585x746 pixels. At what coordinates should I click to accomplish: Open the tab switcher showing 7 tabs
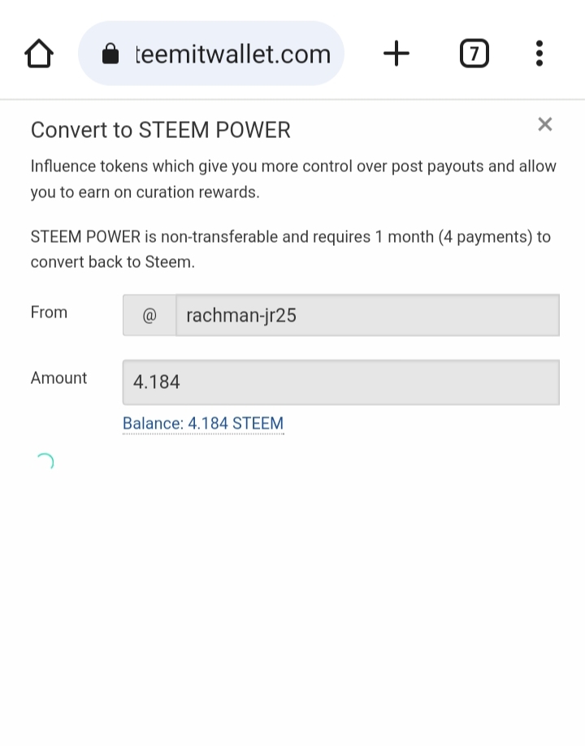coord(474,54)
